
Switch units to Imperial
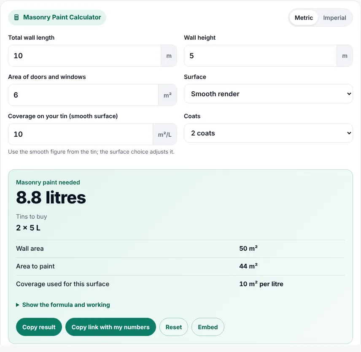(x=334, y=18)
